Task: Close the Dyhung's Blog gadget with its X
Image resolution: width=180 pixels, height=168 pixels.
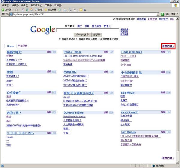Action: tap(112, 113)
